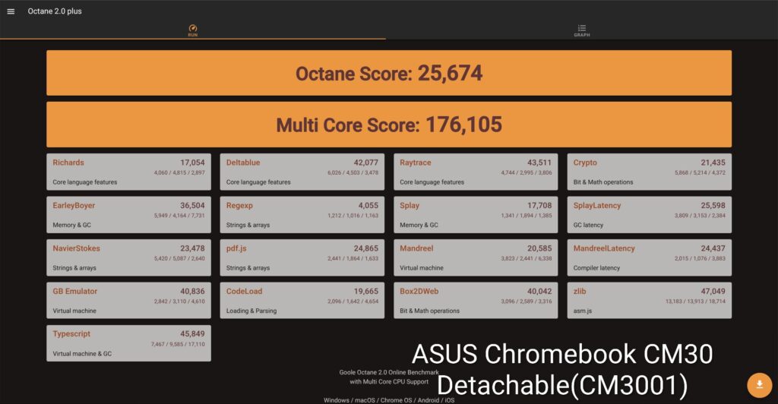
Task: Open the Splay benchmark card
Action: pyautogui.click(x=476, y=215)
